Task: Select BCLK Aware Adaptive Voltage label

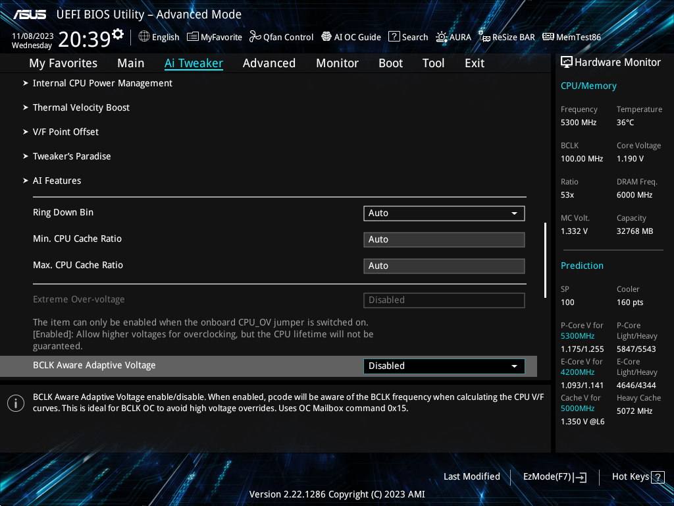Action: pyautogui.click(x=94, y=365)
